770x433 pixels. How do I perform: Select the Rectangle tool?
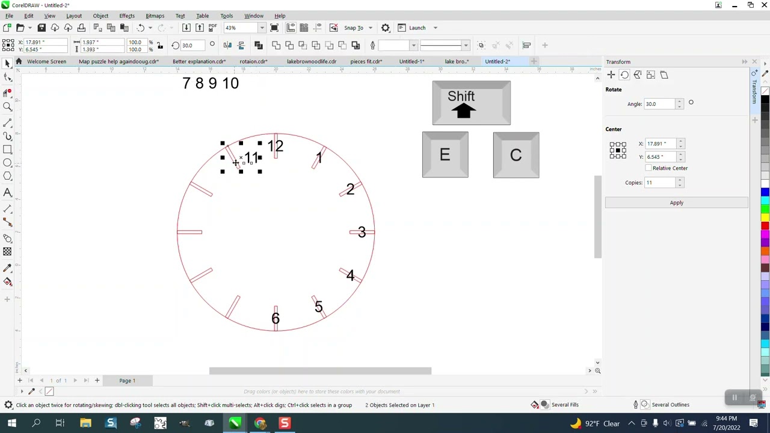tap(7, 149)
